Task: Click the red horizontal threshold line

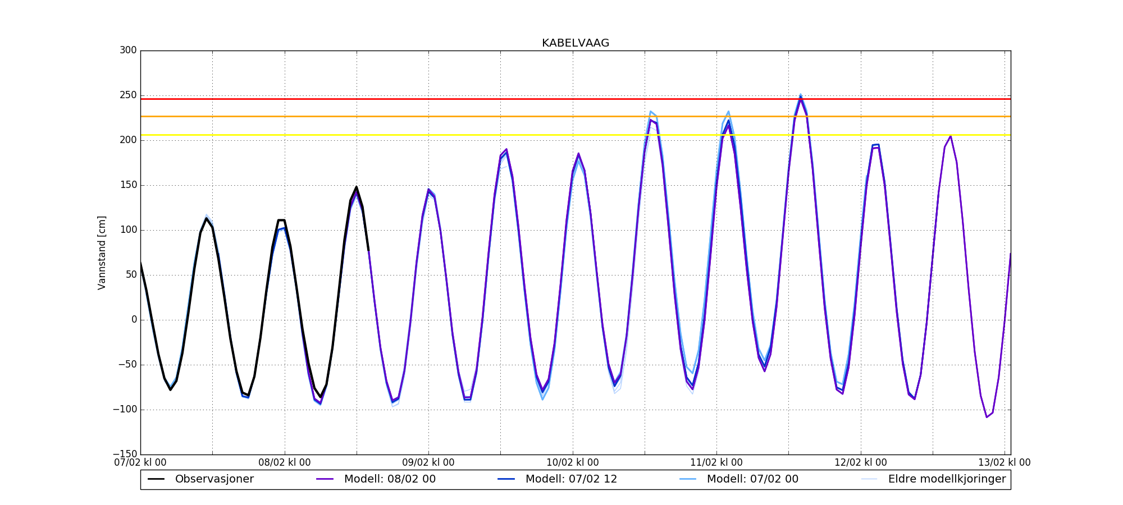Action: point(576,99)
